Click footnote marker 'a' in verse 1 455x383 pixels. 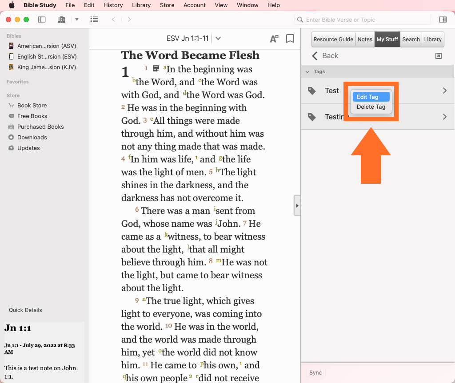(x=165, y=67)
